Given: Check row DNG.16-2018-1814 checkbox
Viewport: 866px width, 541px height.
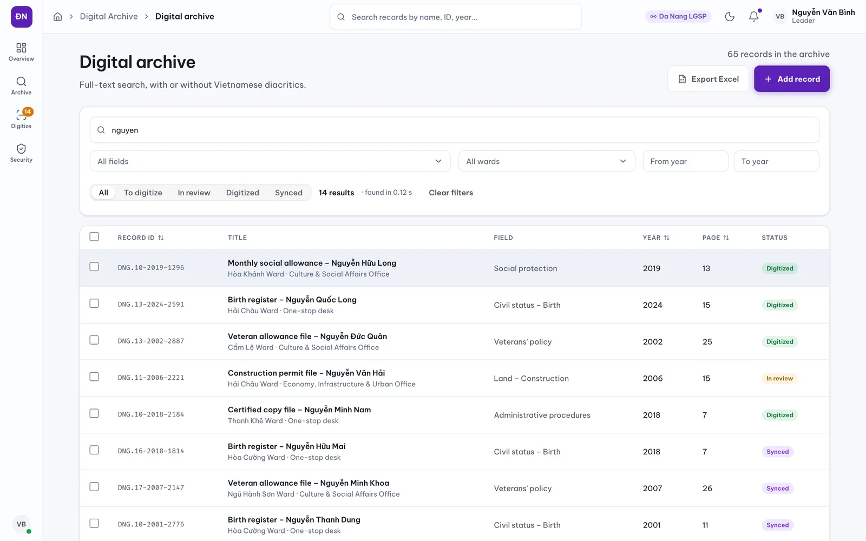Looking at the screenshot, I should [x=94, y=451].
